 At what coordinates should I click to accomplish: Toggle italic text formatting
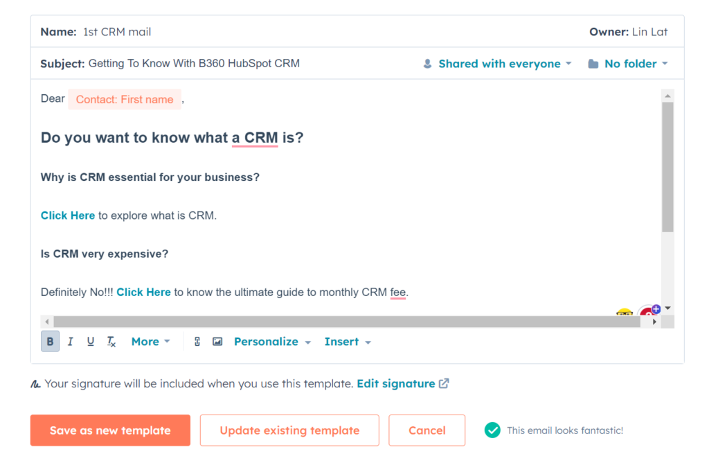click(x=70, y=342)
